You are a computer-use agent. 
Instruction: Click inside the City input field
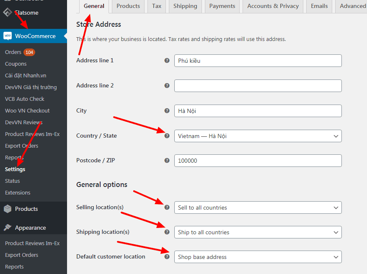tap(258, 110)
